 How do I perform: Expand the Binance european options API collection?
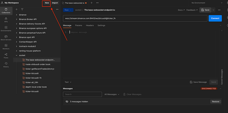16,28
